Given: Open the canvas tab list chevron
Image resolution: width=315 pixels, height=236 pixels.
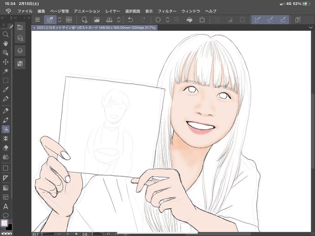Looking at the screenshot, I should [311, 27].
